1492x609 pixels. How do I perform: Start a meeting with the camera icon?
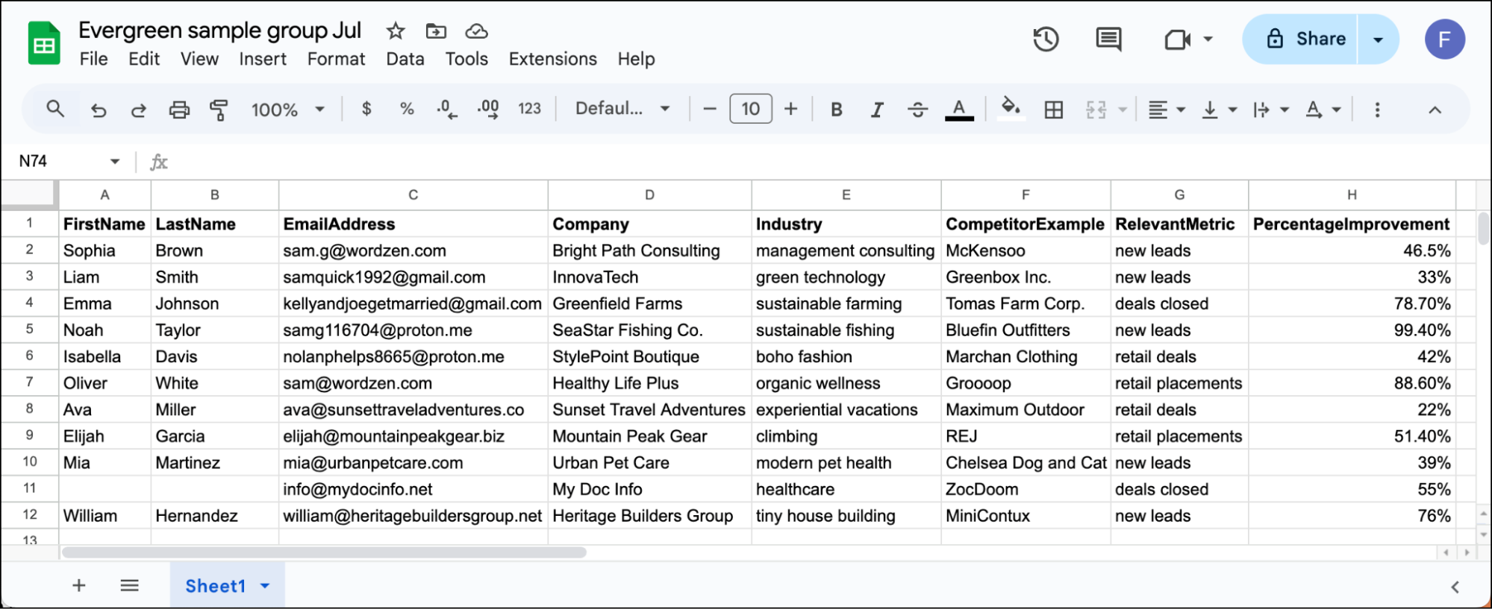(x=1177, y=39)
